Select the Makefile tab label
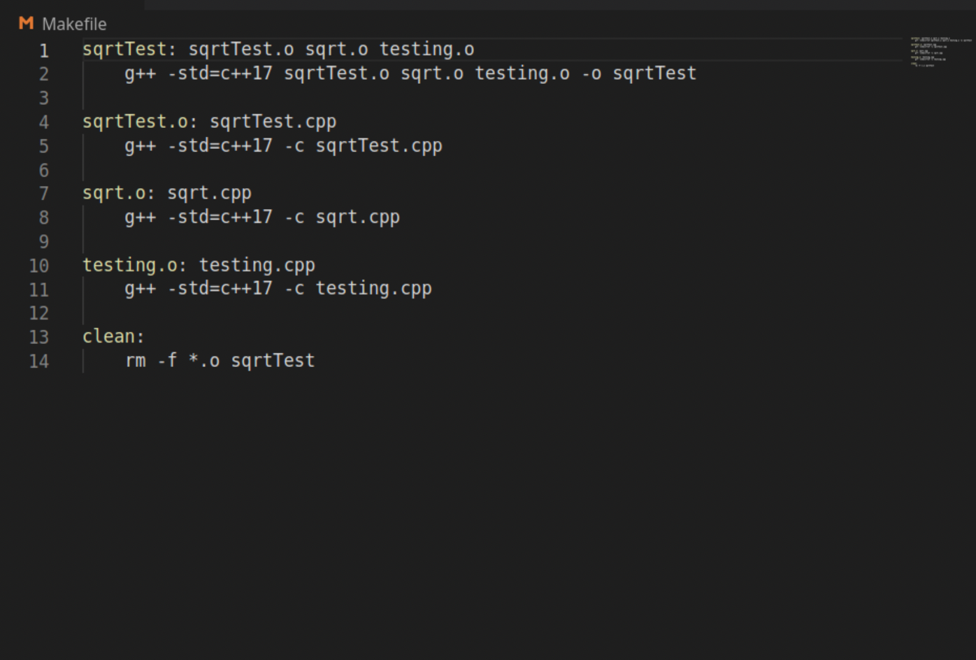 point(75,23)
